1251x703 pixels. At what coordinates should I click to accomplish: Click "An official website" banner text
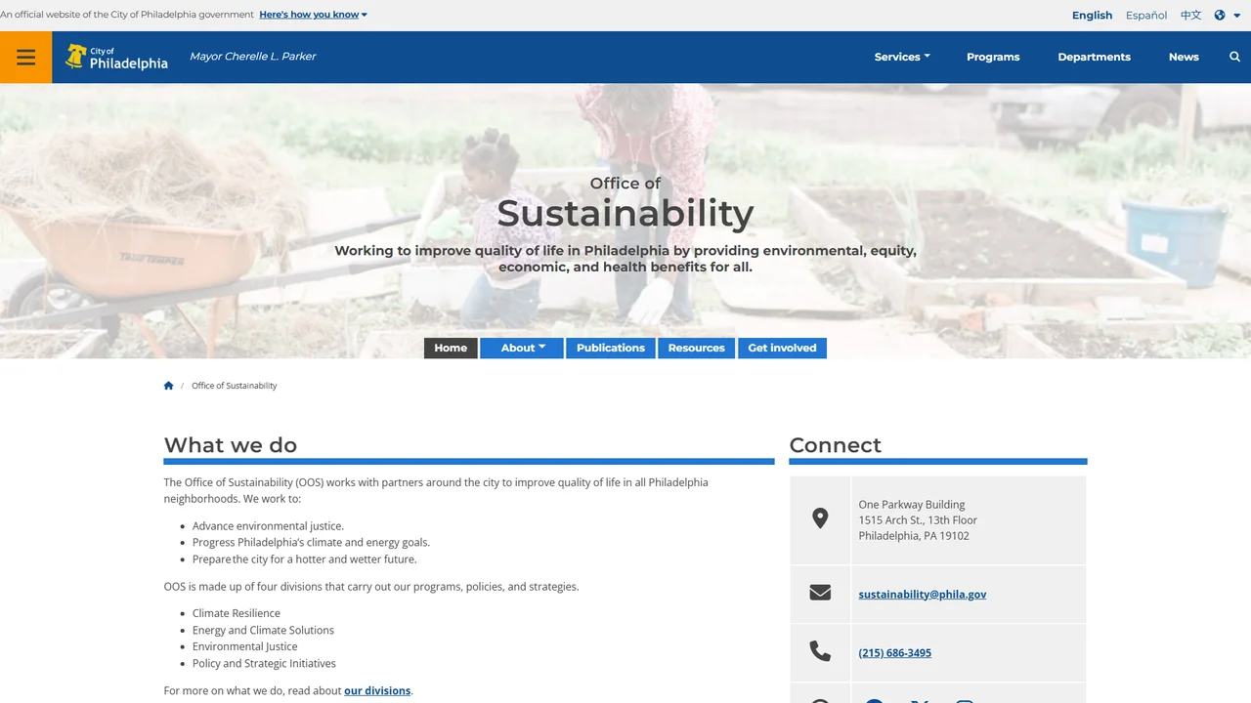coord(127,15)
